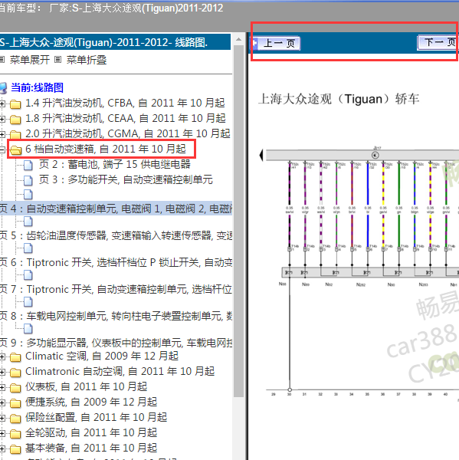
Task: Click folder icon of 仪表板
Action: tap(15, 387)
